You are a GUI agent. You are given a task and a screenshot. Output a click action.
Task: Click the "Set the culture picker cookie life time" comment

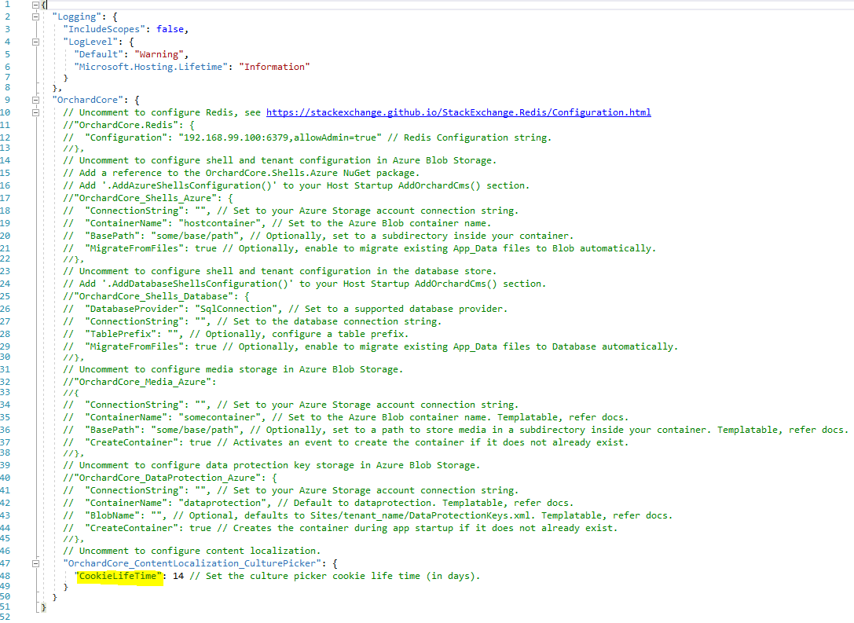click(335, 576)
